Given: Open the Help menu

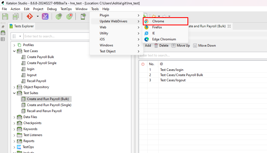Looking at the screenshot, I should tap(106, 9).
